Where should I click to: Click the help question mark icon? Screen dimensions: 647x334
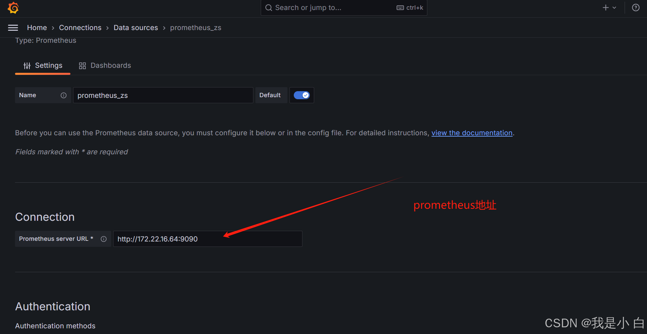636,8
